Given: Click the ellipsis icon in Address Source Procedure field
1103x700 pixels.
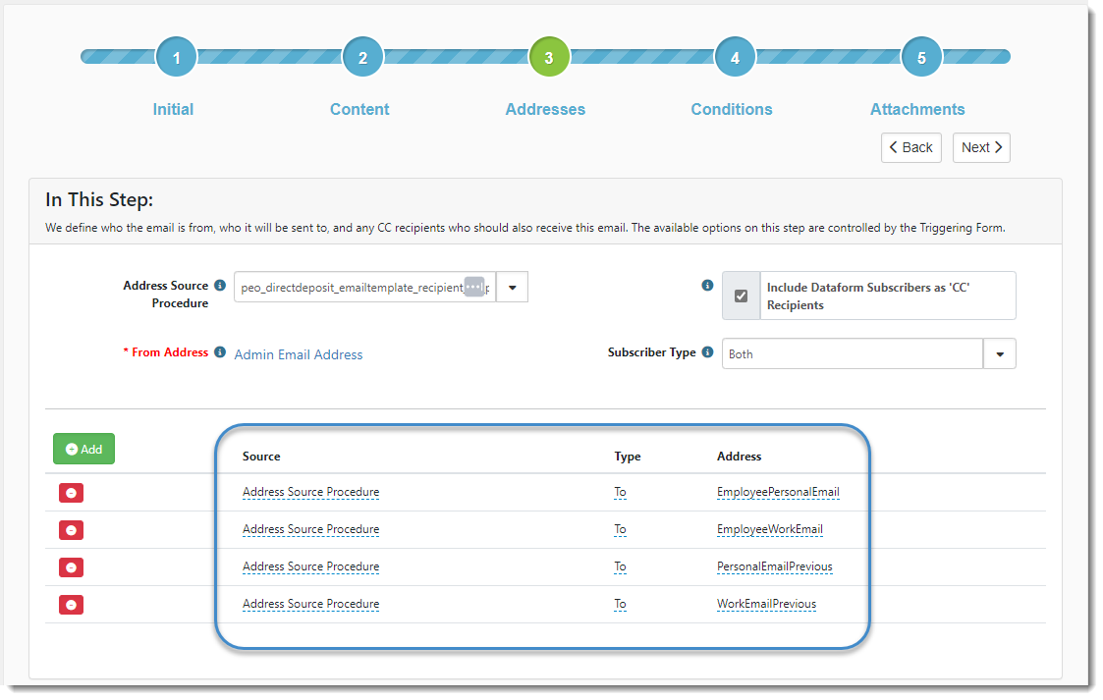Looking at the screenshot, I should pos(473,287).
